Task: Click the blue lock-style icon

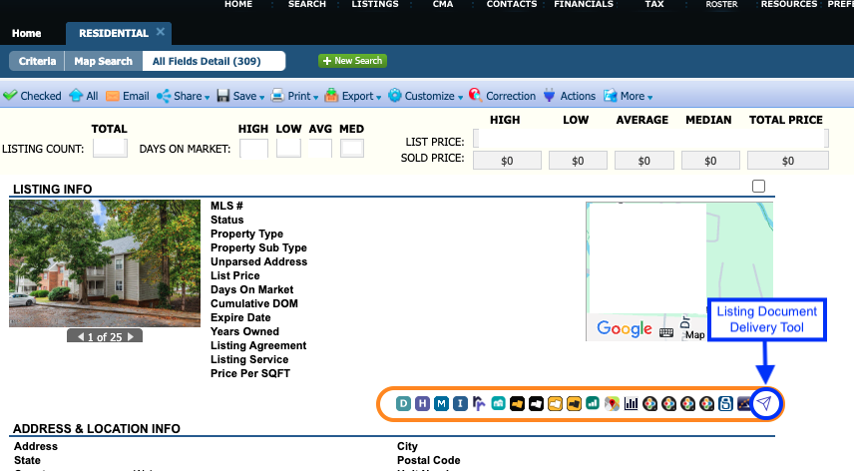Action: click(x=725, y=403)
